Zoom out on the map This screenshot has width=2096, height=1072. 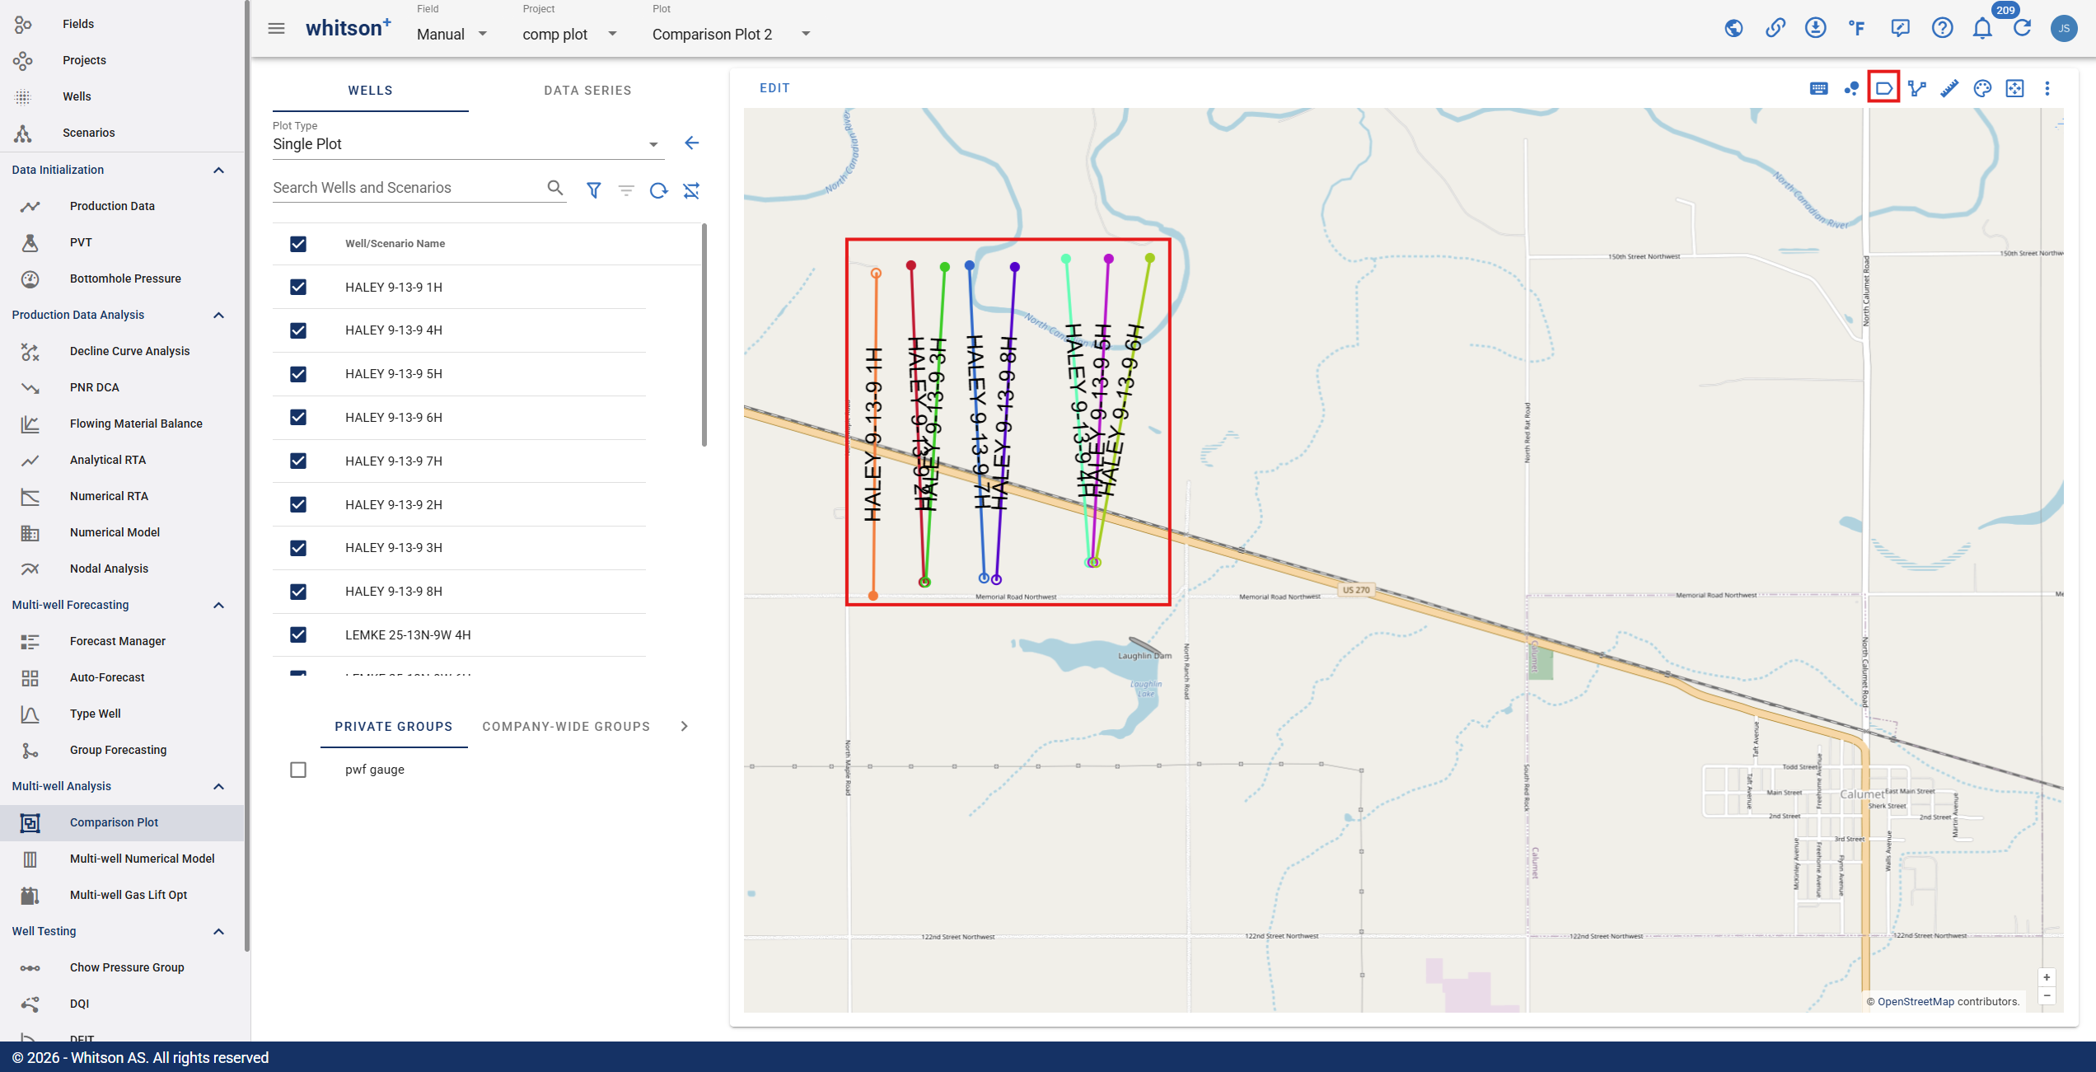coord(2047,995)
